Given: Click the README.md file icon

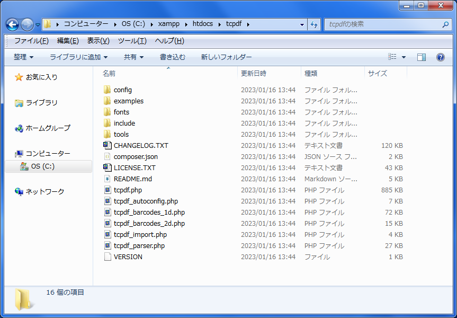Looking at the screenshot, I should (107, 179).
